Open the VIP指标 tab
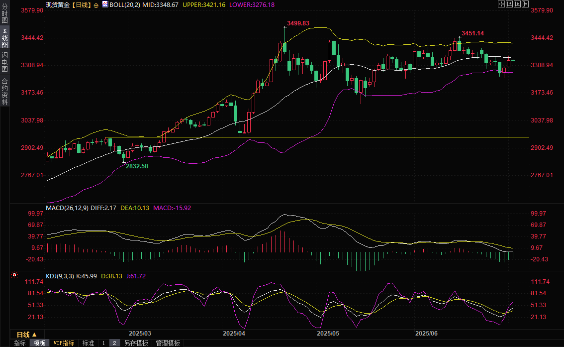 (x=64, y=343)
